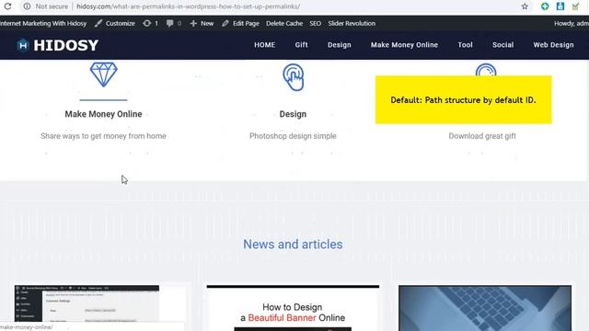Open the blue save browser extension
Viewport: 589px width, 331px height.
560,6
